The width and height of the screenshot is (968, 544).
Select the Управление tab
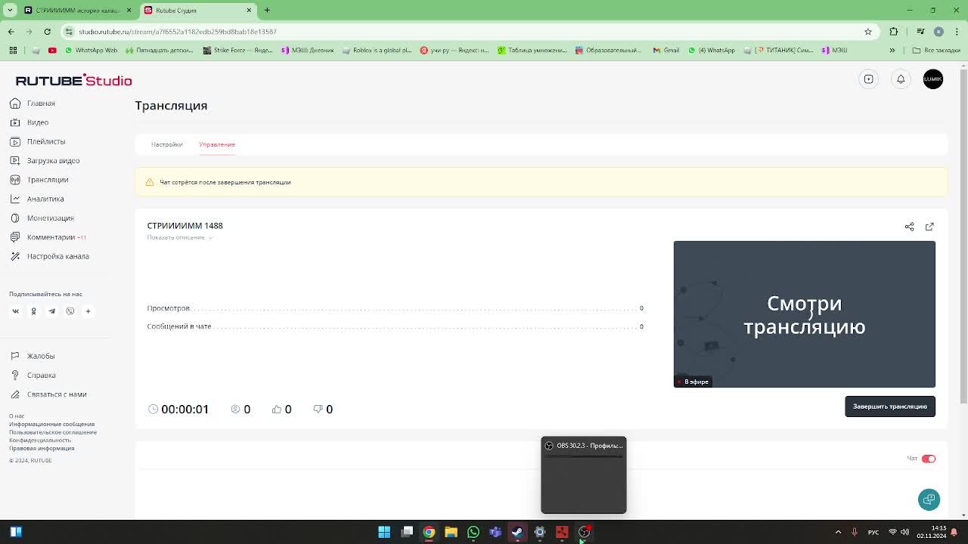(217, 144)
